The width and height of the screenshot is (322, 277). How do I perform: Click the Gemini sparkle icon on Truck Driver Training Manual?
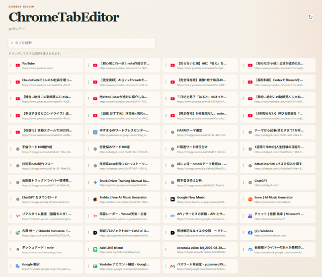tap(95, 182)
